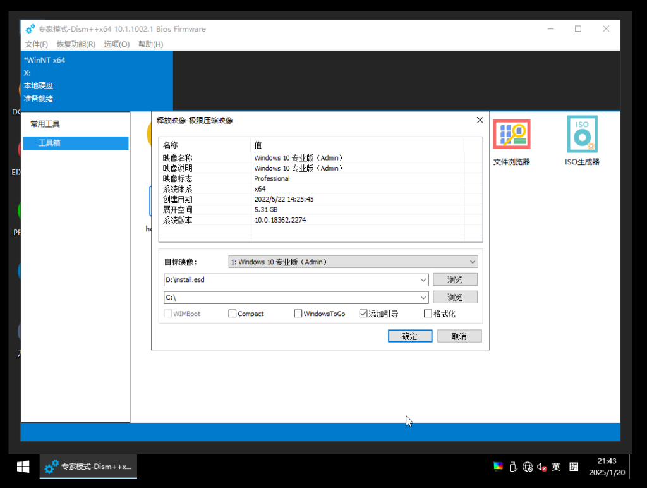Expand the D:\install.esd source path dropdown
Screen dimensions: 647x488
click(x=423, y=279)
